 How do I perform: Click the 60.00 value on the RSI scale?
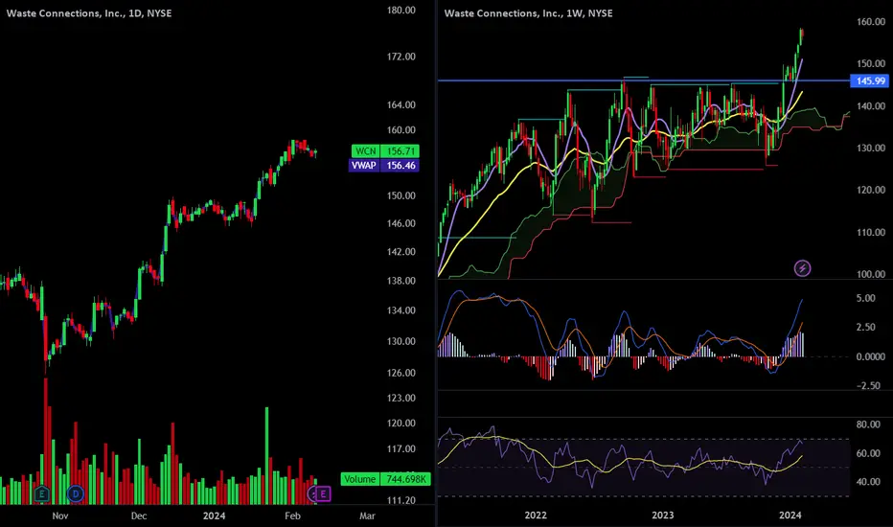point(868,453)
